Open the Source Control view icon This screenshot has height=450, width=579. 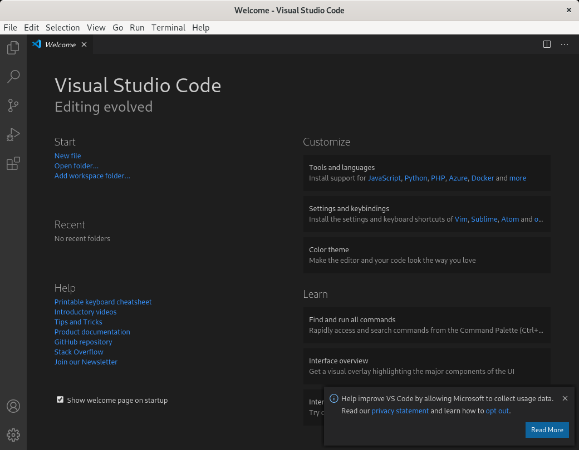coord(13,106)
